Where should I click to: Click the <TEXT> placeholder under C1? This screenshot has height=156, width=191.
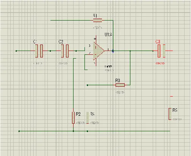(x=38, y=63)
